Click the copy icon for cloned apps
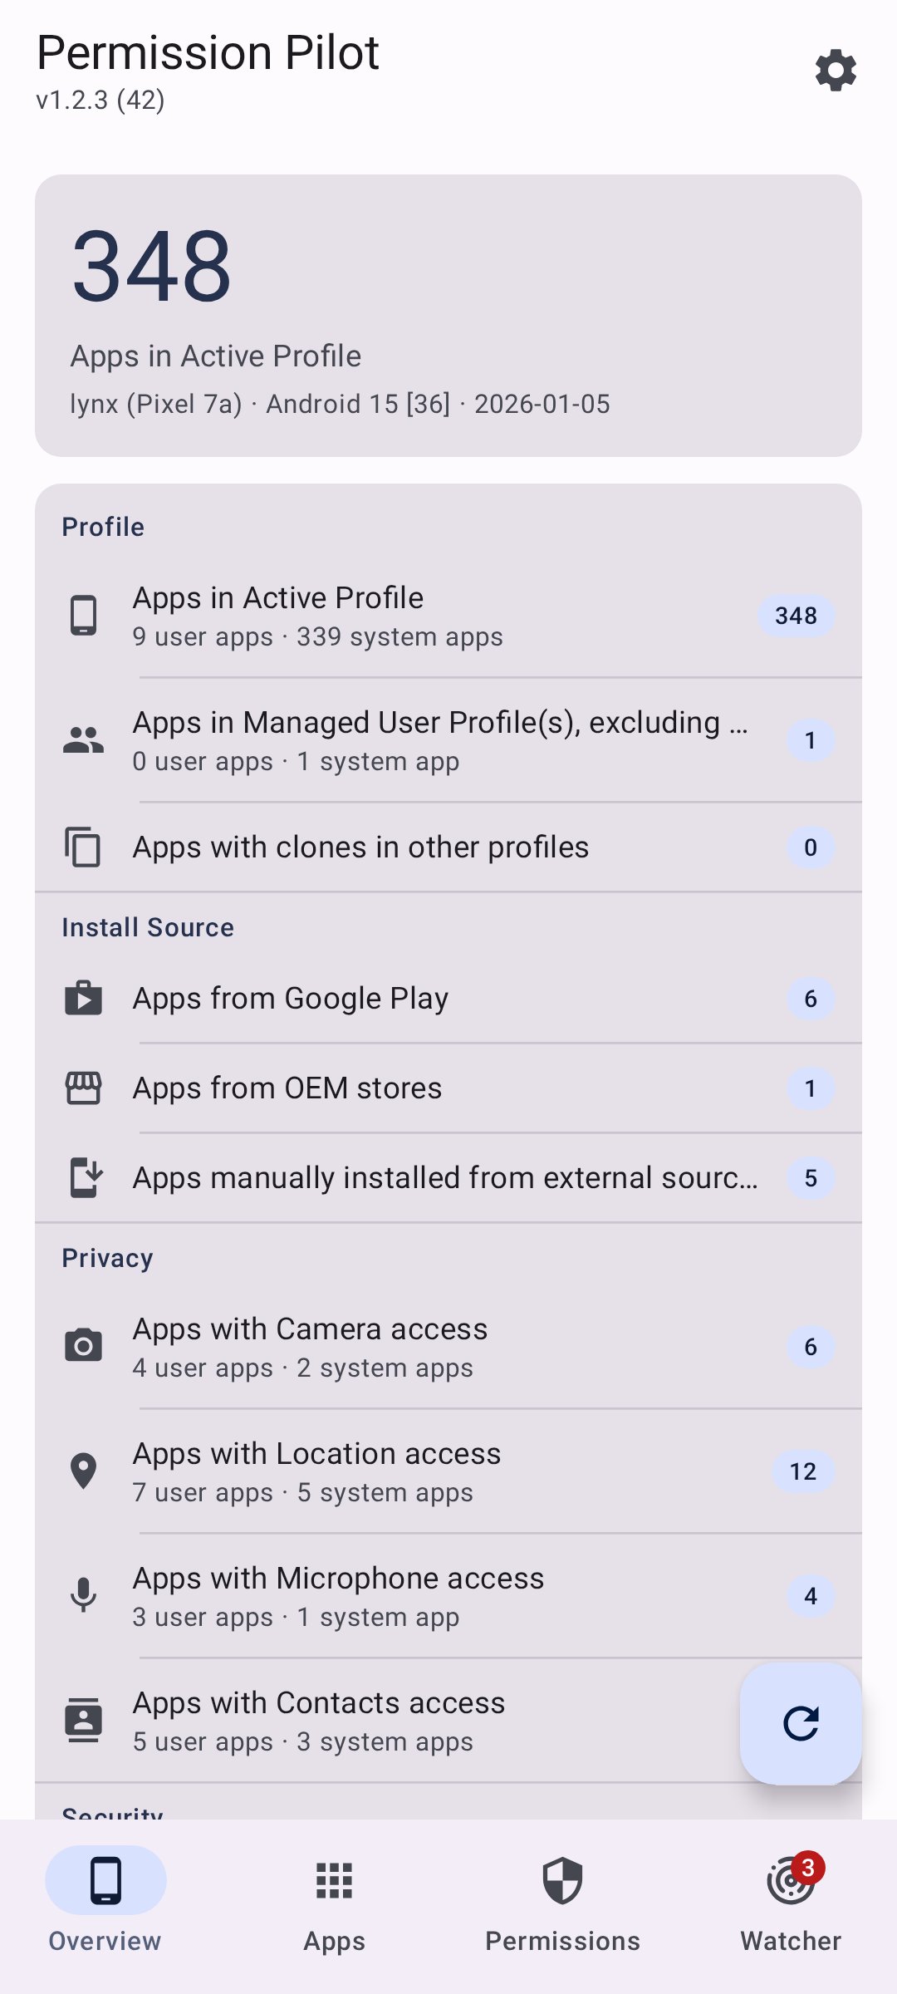Screen dimensions: 897x1994 83,847
